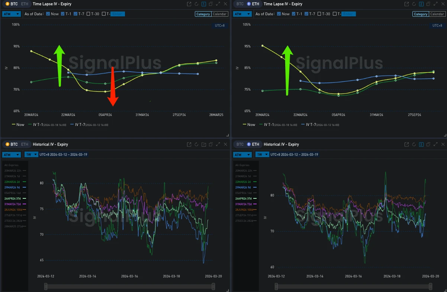This screenshot has height=292, width=447.
Task: Click the folder icon in BTC Historical IV panel
Action: (x=203, y=145)
